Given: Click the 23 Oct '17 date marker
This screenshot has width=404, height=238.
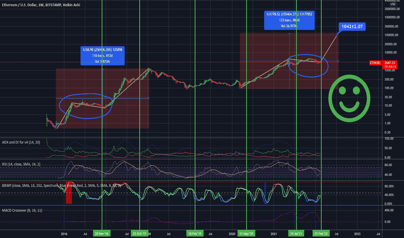Looking at the screenshot, I should [140, 233].
